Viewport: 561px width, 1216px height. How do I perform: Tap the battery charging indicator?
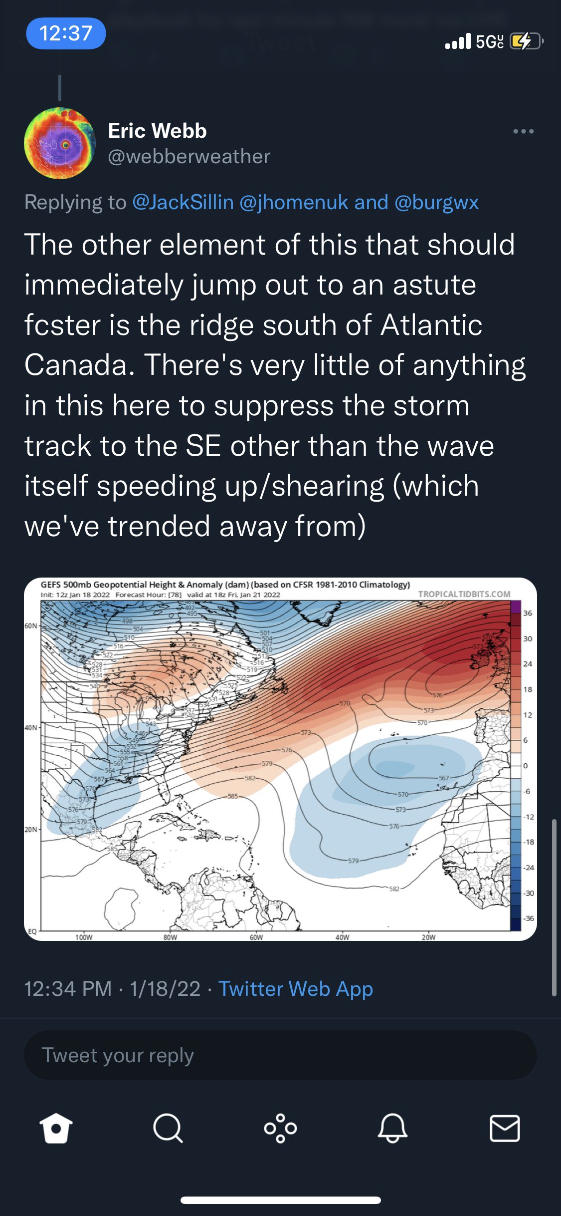point(526,41)
